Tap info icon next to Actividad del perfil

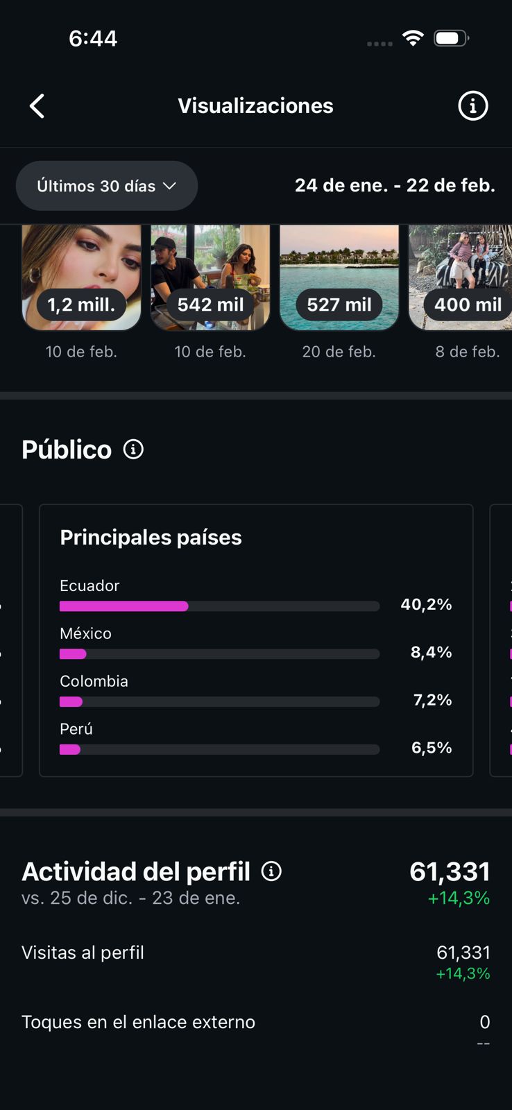(x=271, y=871)
